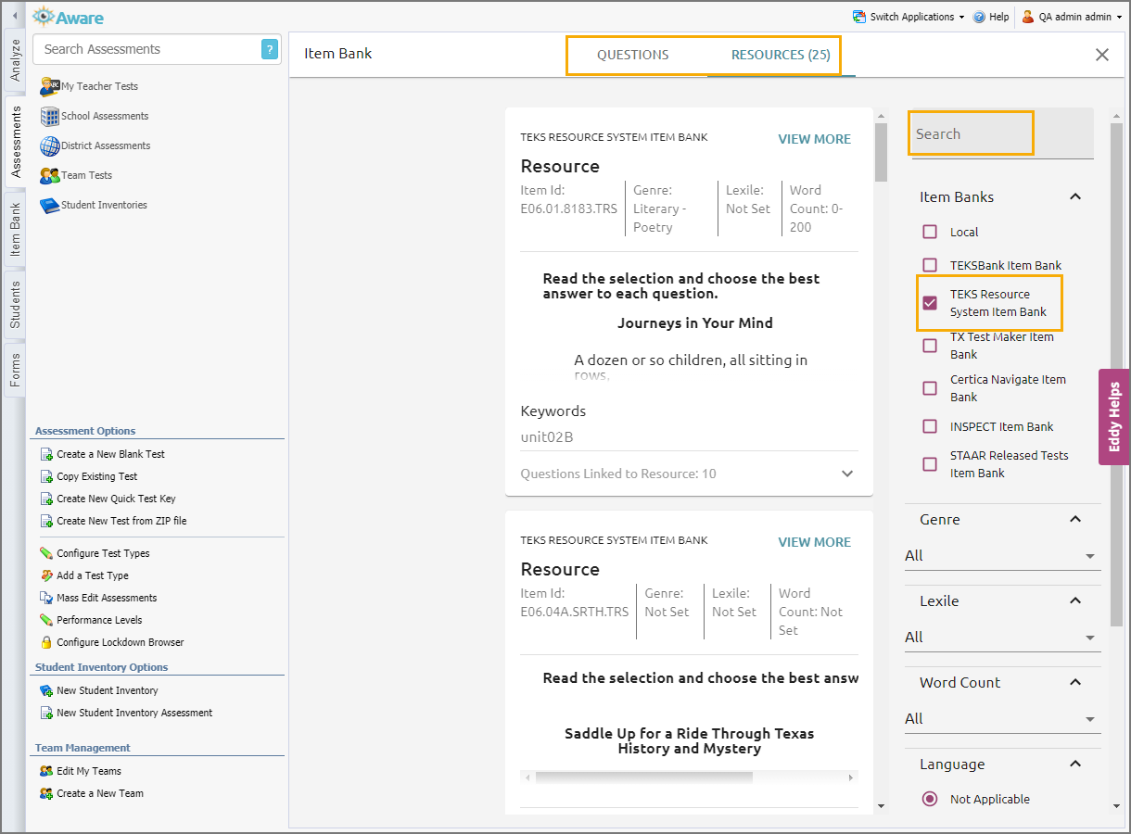
Task: Click VIEW MORE on the E06.04A.SRTH.TRS resource
Action: click(x=814, y=542)
